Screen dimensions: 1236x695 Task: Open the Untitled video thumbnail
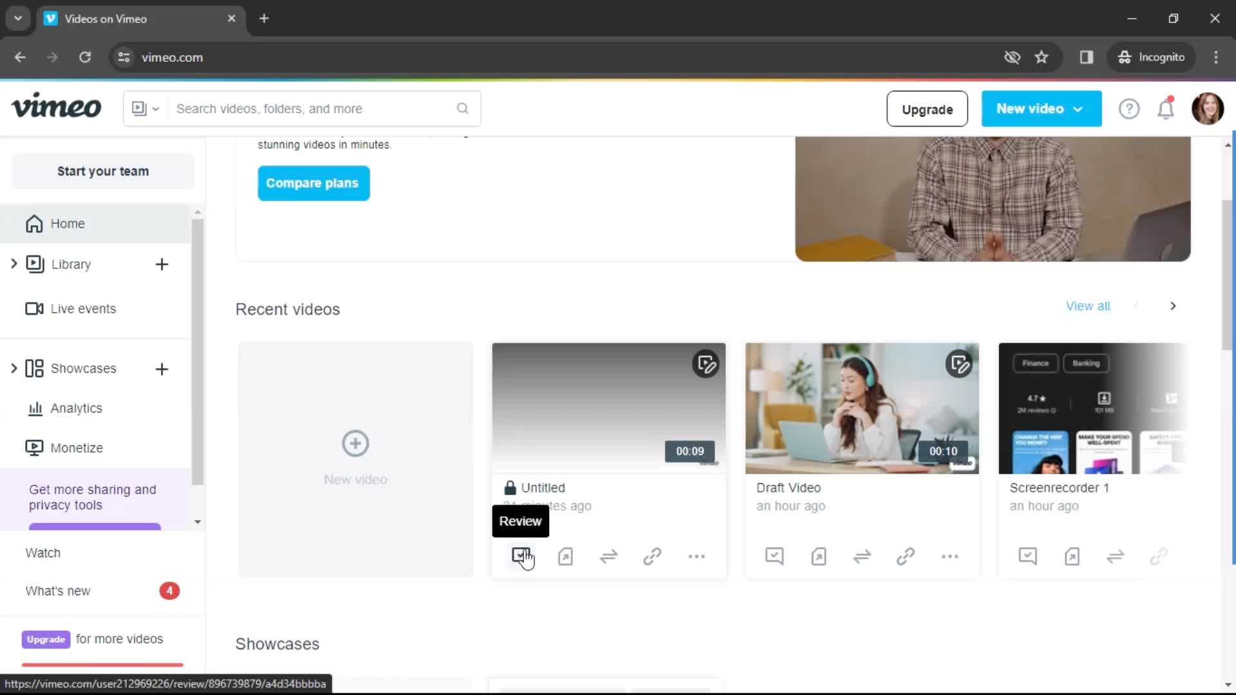coord(609,408)
